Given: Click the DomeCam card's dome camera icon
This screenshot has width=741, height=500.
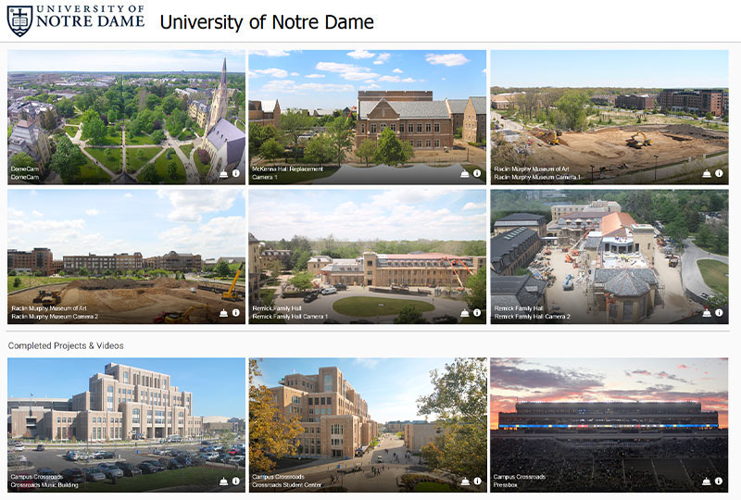Looking at the screenshot, I should (223, 173).
